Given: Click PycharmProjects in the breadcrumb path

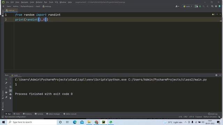Looking at the screenshot, I should tap(27, 6).
